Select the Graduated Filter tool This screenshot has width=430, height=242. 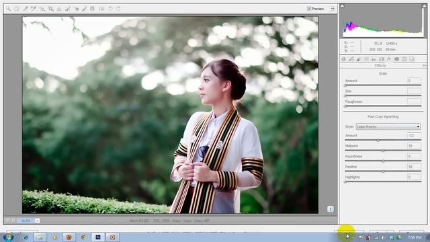(93, 9)
